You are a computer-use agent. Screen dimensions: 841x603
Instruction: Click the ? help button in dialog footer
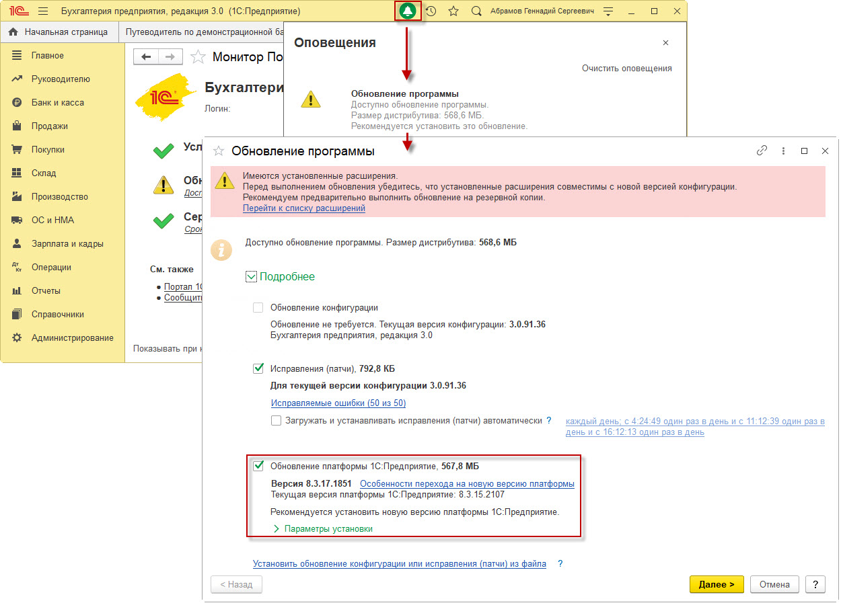pyautogui.click(x=815, y=584)
